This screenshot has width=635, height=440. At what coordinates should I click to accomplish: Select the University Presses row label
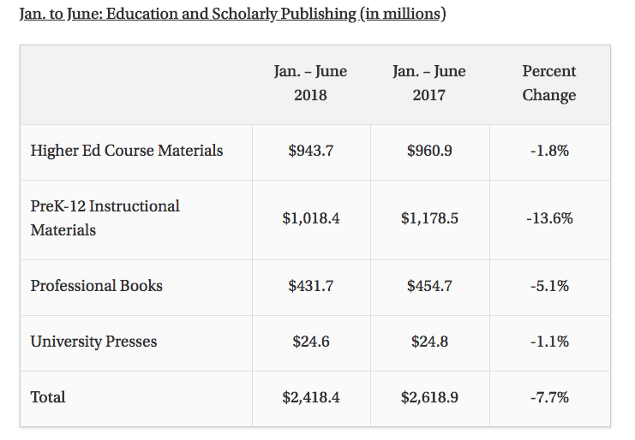tap(94, 342)
